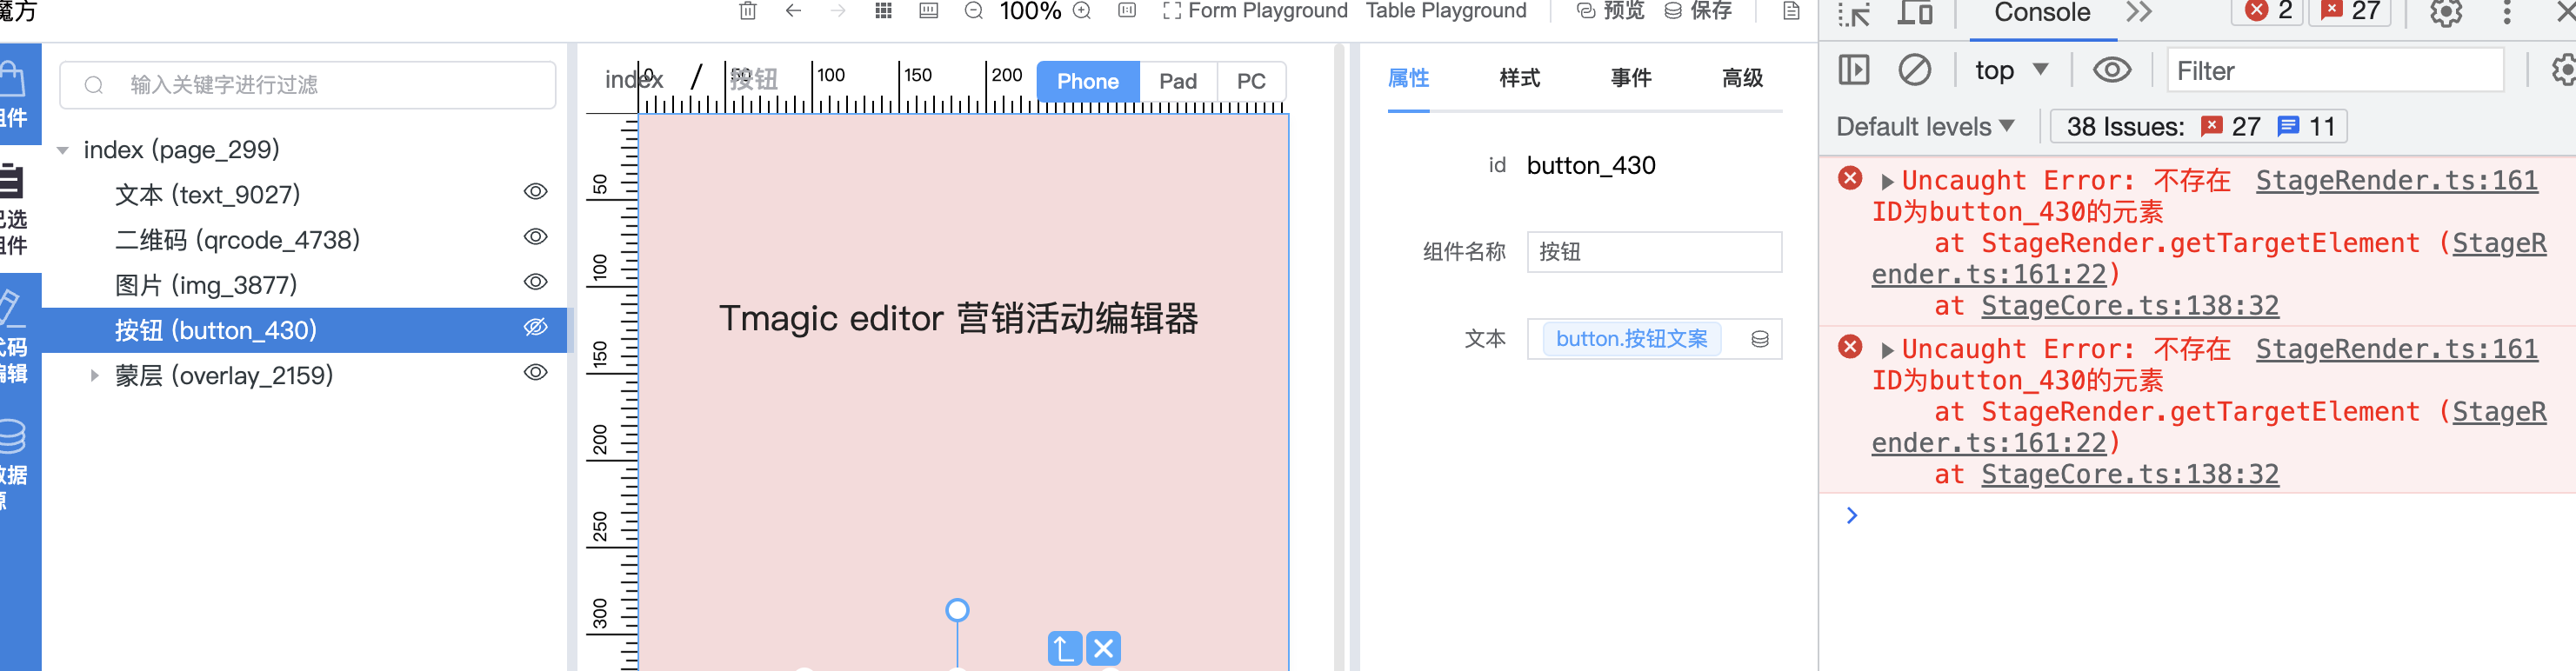Create a live expression with the eye icon
2576x671 pixels.
[x=2111, y=70]
